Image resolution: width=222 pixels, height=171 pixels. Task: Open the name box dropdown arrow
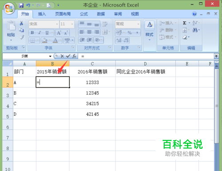tap(50, 56)
